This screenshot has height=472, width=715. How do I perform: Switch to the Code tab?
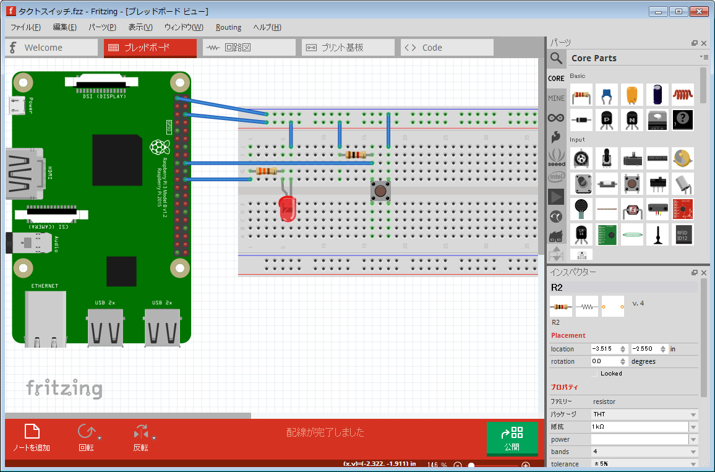pos(447,48)
